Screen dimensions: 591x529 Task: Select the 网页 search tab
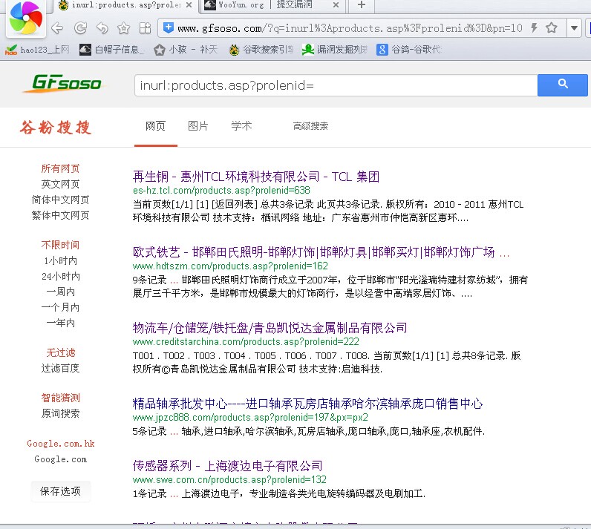[155, 125]
